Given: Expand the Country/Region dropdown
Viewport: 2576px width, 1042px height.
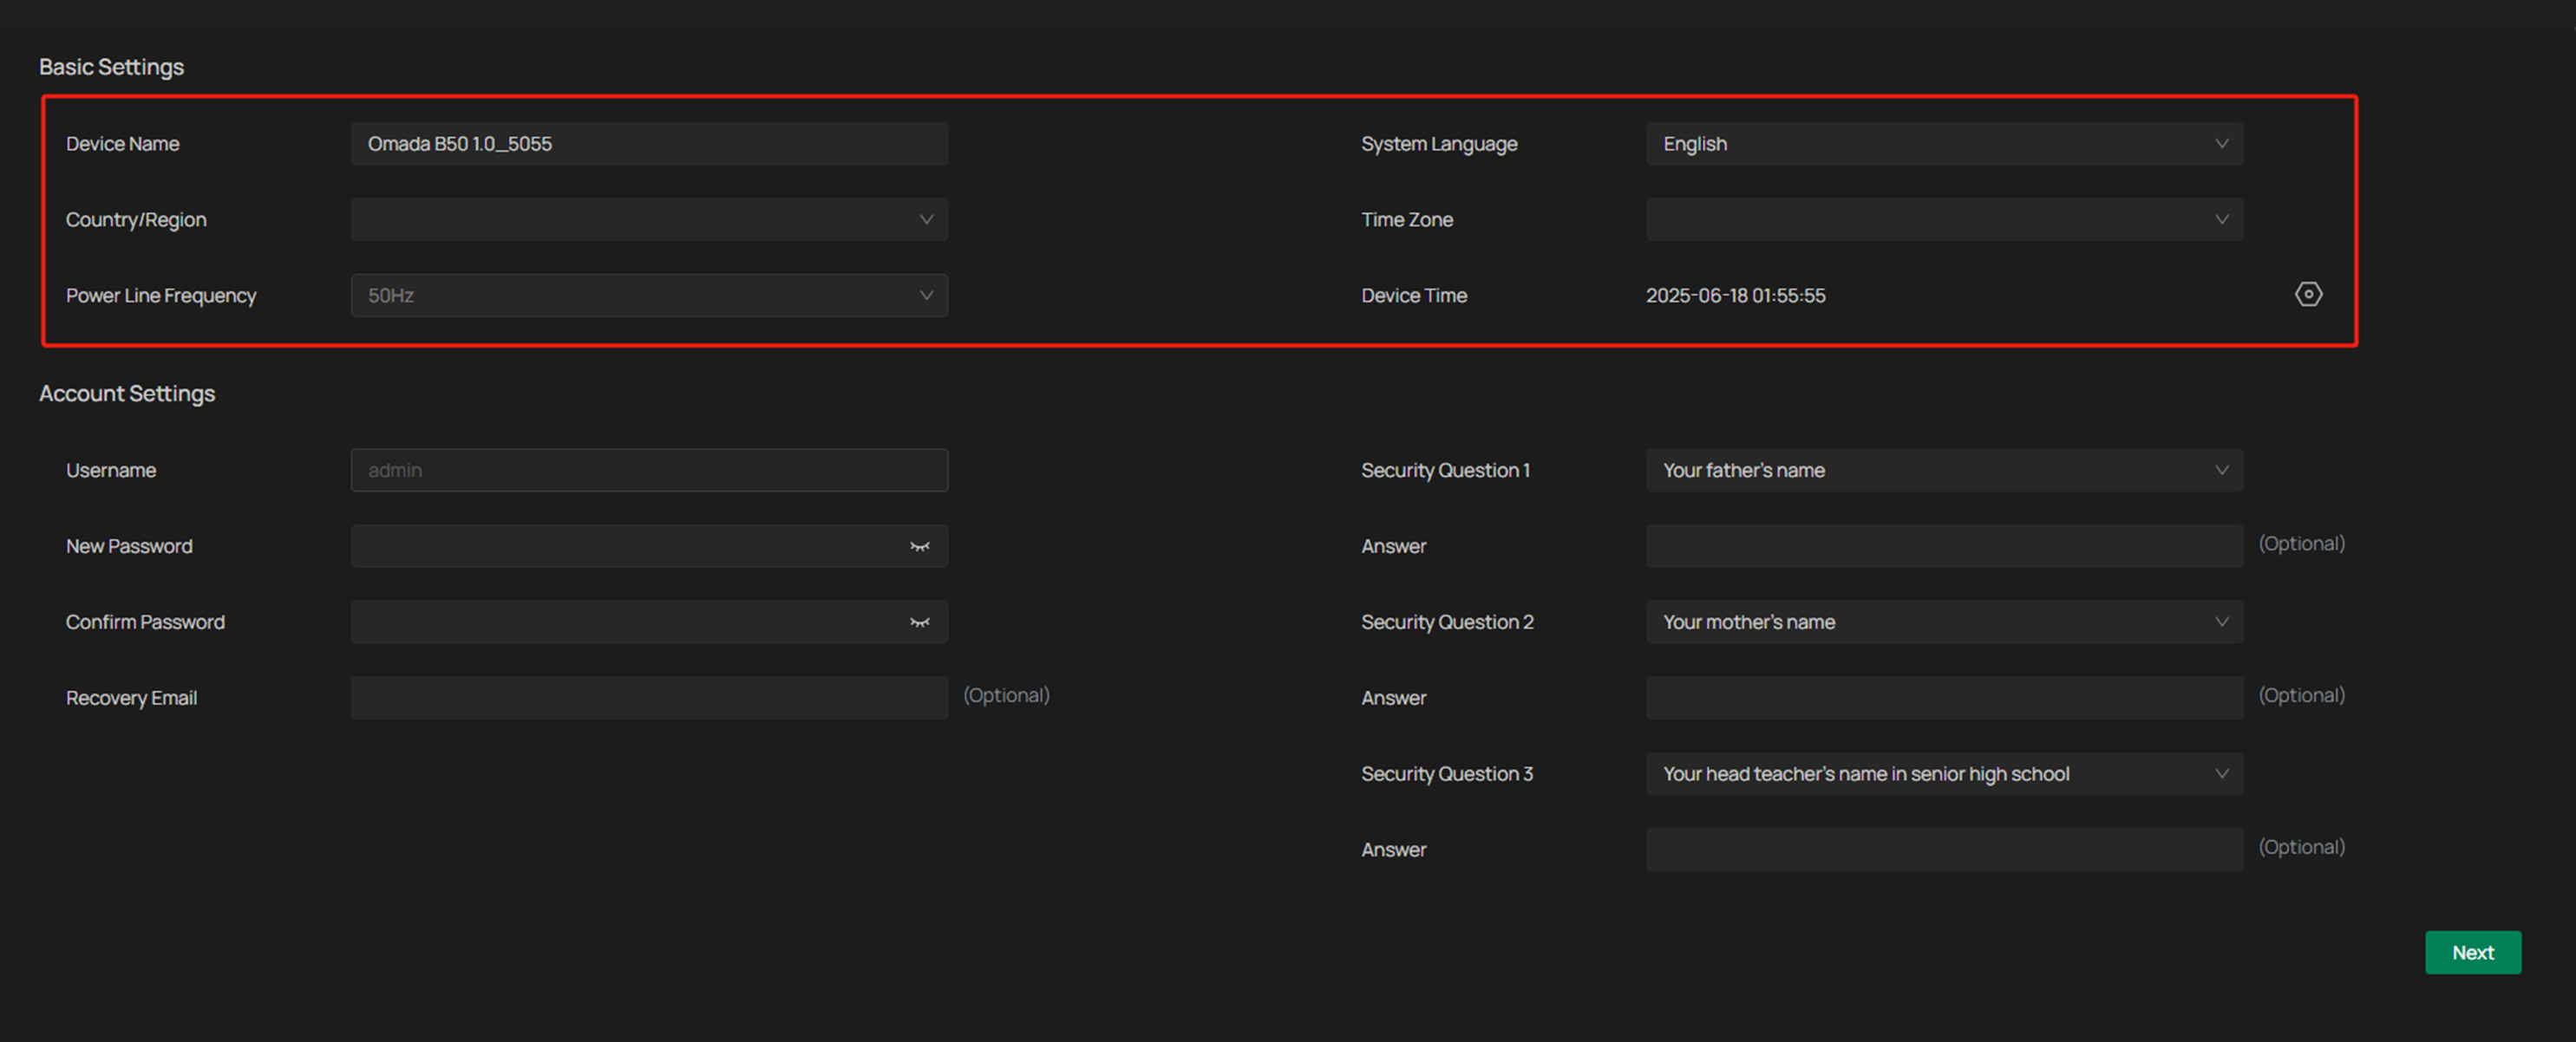Looking at the screenshot, I should [x=649, y=220].
